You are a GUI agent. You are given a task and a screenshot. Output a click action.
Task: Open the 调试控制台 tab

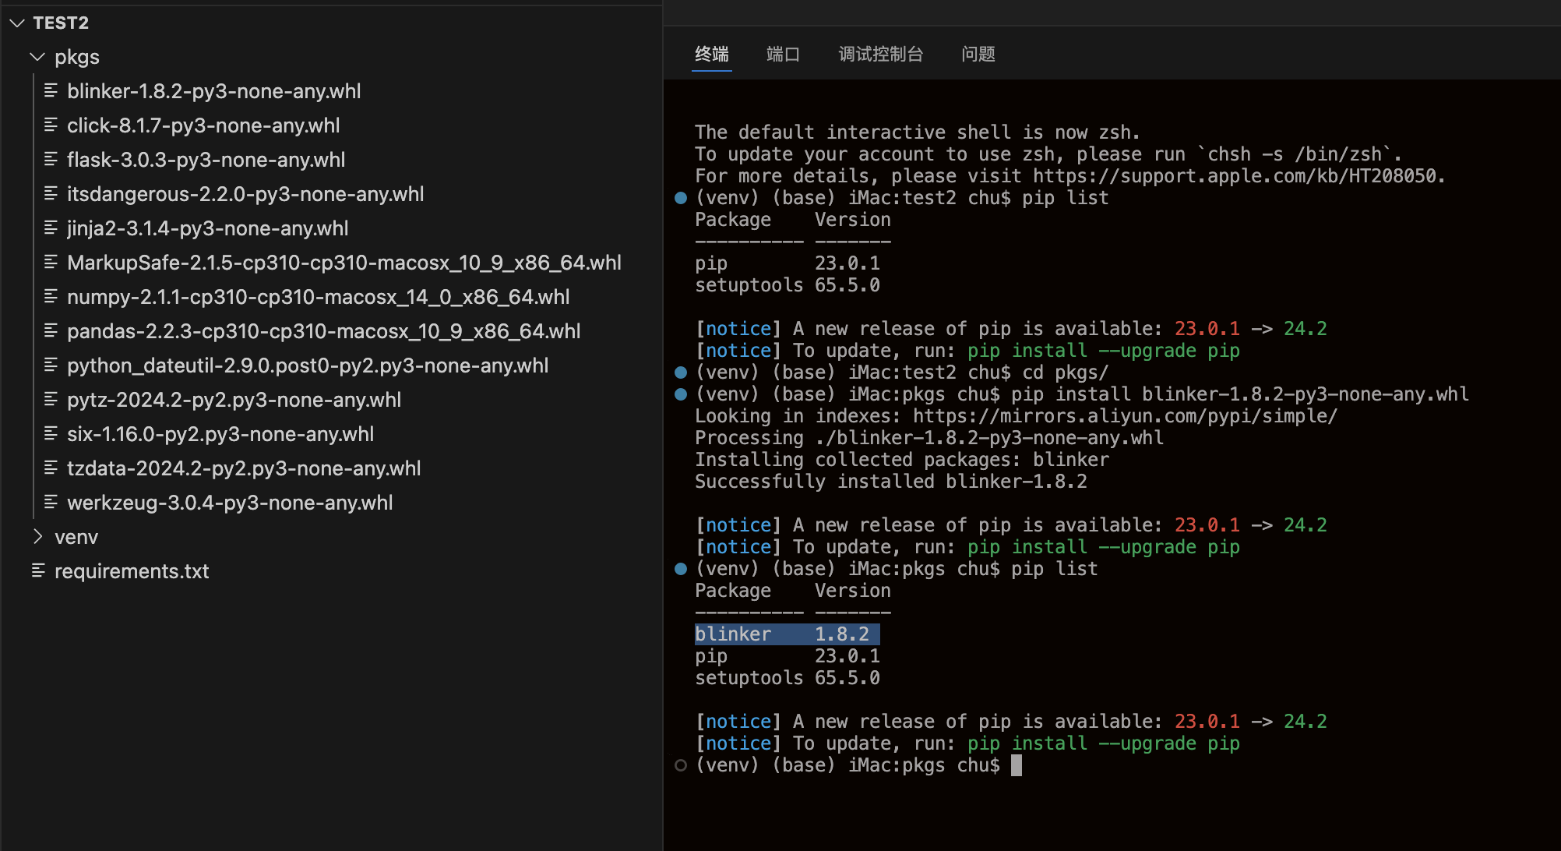[880, 54]
